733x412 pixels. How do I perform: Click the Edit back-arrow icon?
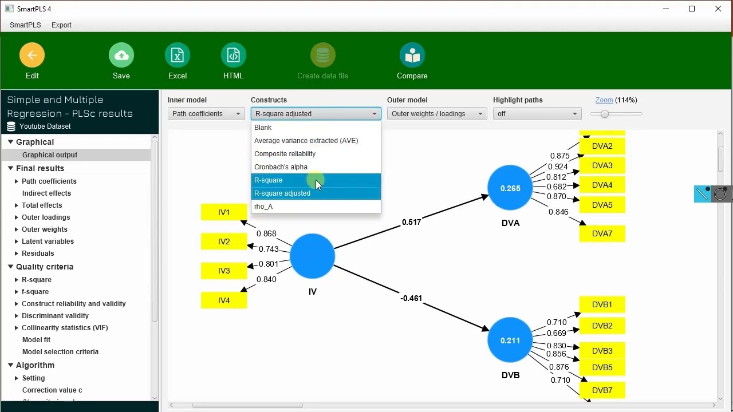click(x=32, y=56)
